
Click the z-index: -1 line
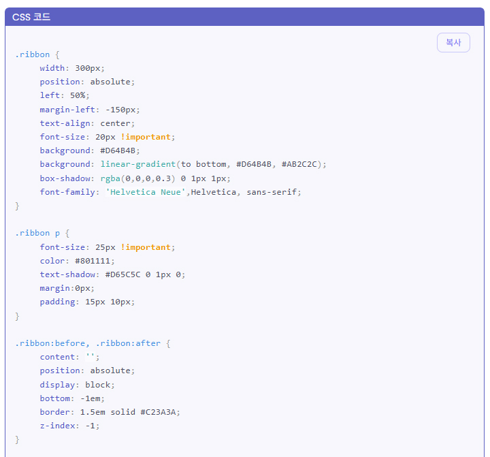(69, 426)
